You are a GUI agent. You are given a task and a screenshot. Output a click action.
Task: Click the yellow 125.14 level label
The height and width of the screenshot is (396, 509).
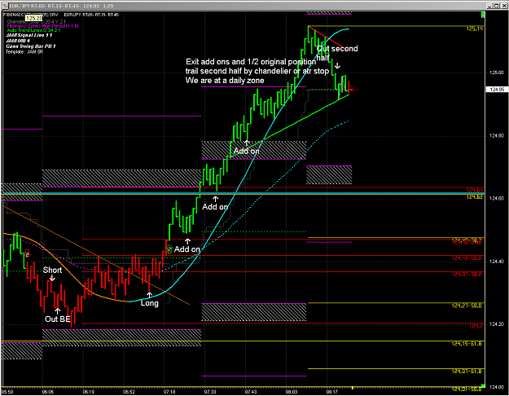[475, 29]
